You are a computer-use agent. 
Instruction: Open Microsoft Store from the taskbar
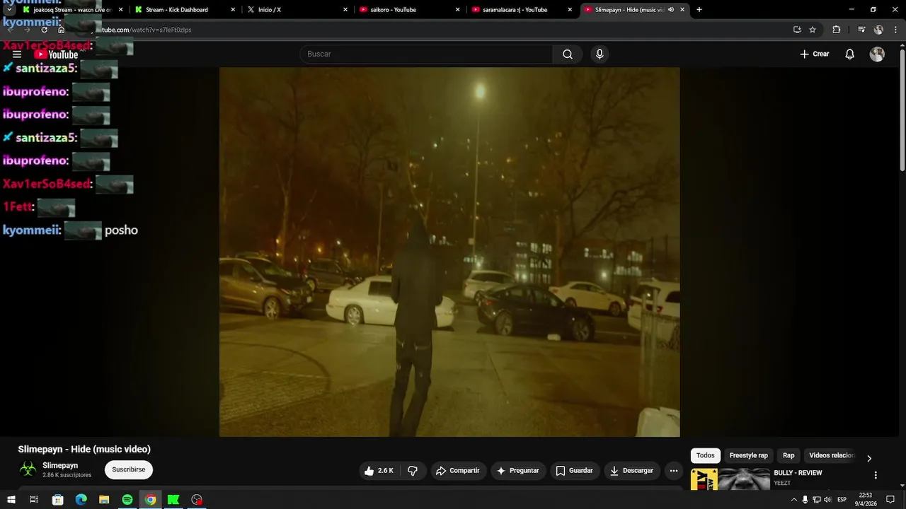(58, 500)
